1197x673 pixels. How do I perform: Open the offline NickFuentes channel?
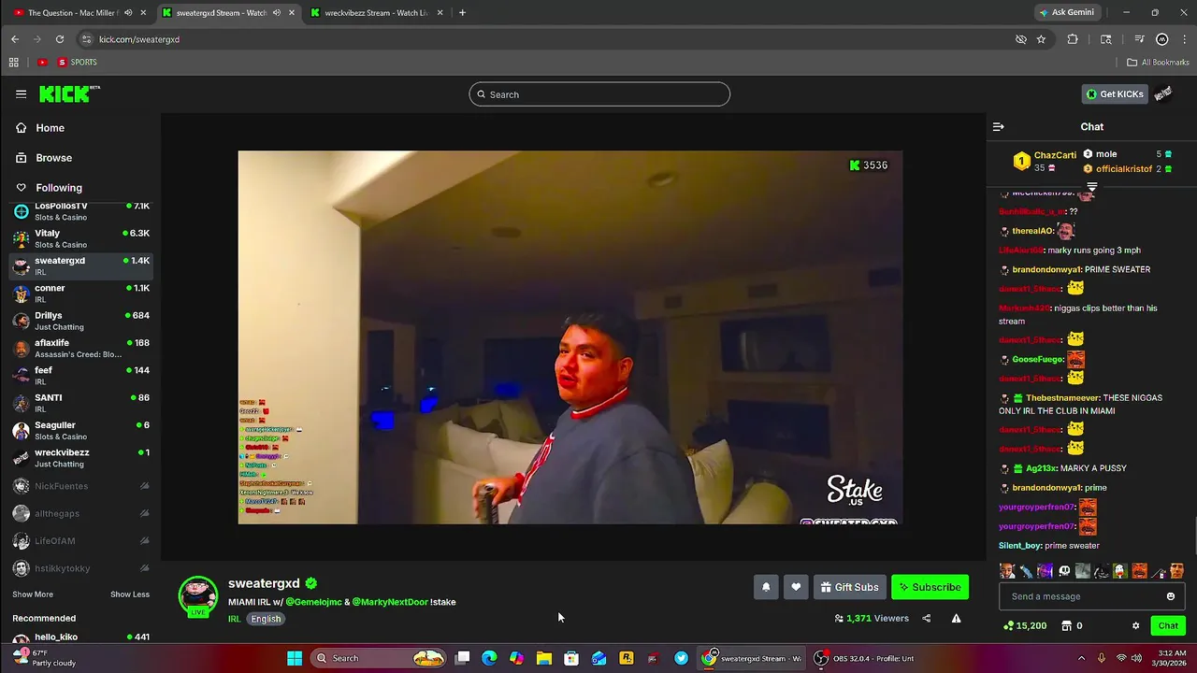80,486
